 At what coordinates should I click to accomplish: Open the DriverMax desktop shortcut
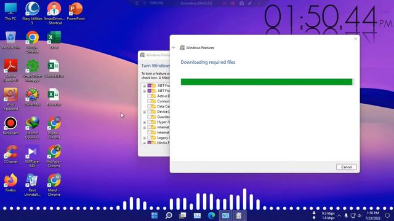click(x=32, y=97)
